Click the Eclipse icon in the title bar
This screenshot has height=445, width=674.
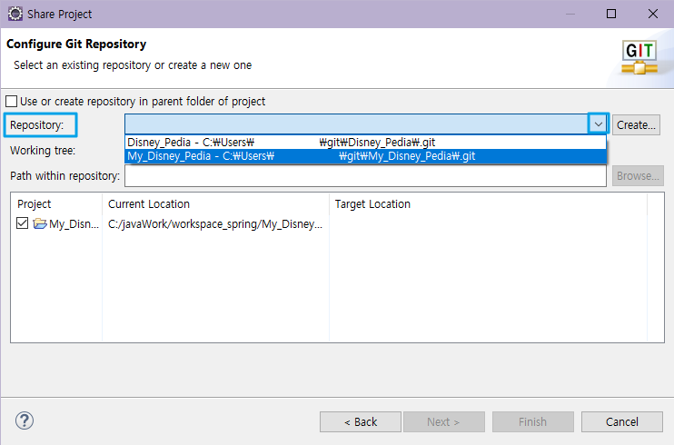click(x=15, y=14)
